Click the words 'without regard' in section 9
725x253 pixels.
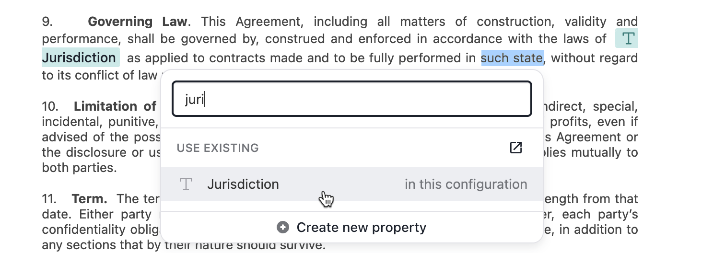click(x=595, y=58)
